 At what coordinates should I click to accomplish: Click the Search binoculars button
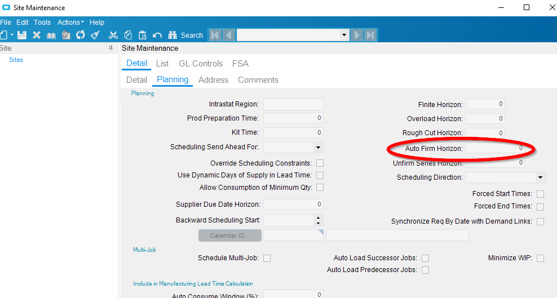(185, 35)
